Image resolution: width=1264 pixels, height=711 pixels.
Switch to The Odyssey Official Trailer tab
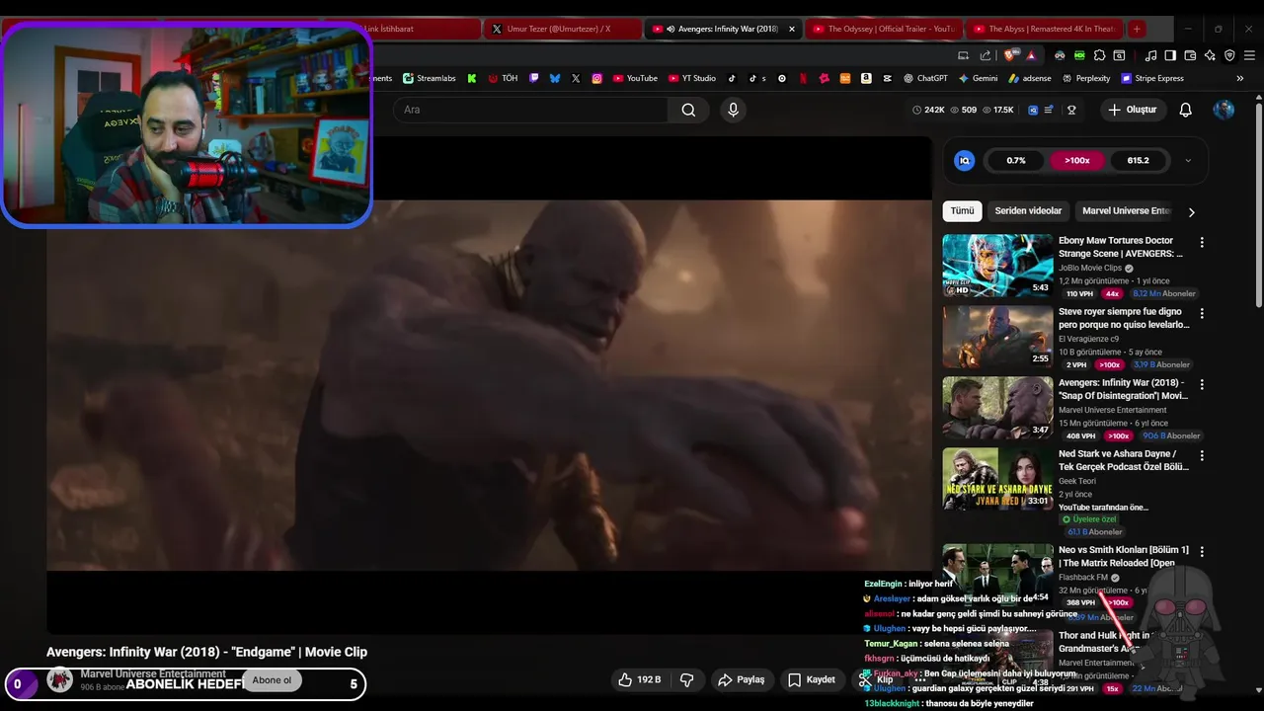882,29
